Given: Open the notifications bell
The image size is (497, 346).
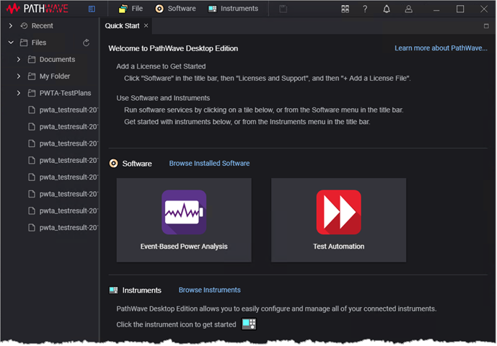Looking at the screenshot, I should (x=387, y=9).
